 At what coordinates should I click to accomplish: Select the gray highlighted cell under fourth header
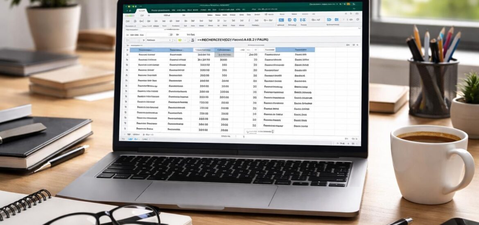[x=224, y=54]
